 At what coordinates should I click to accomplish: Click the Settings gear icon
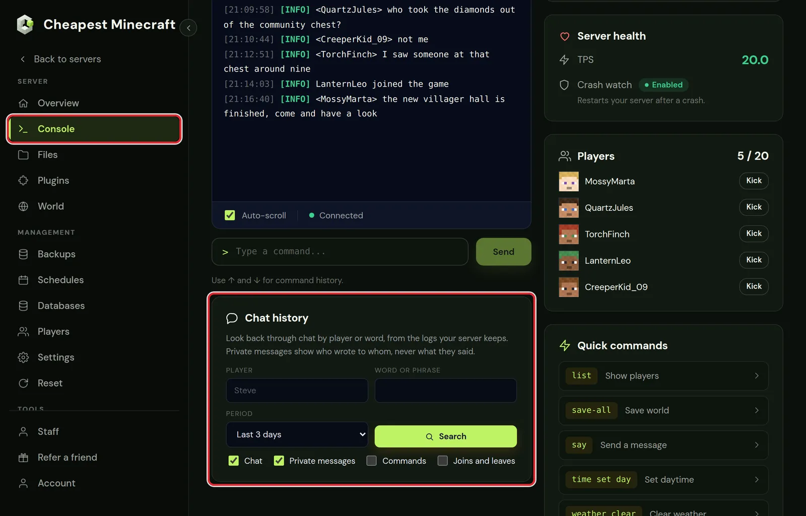pyautogui.click(x=23, y=357)
